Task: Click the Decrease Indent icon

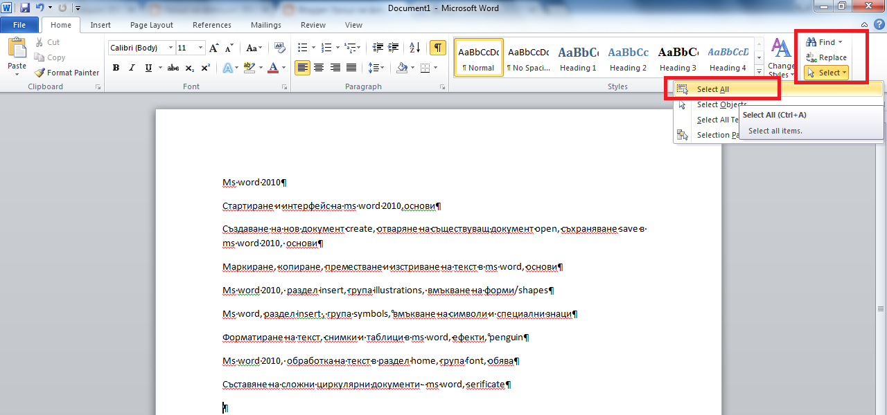Action: pos(378,48)
